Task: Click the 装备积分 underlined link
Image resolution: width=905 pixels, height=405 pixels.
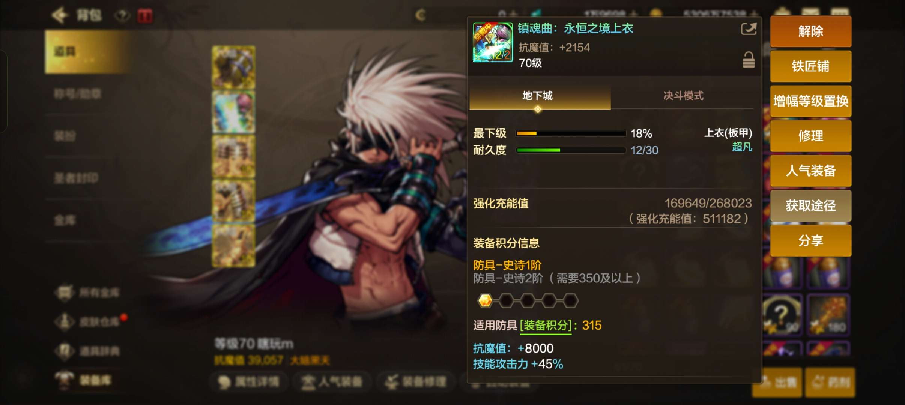Action: (x=546, y=325)
